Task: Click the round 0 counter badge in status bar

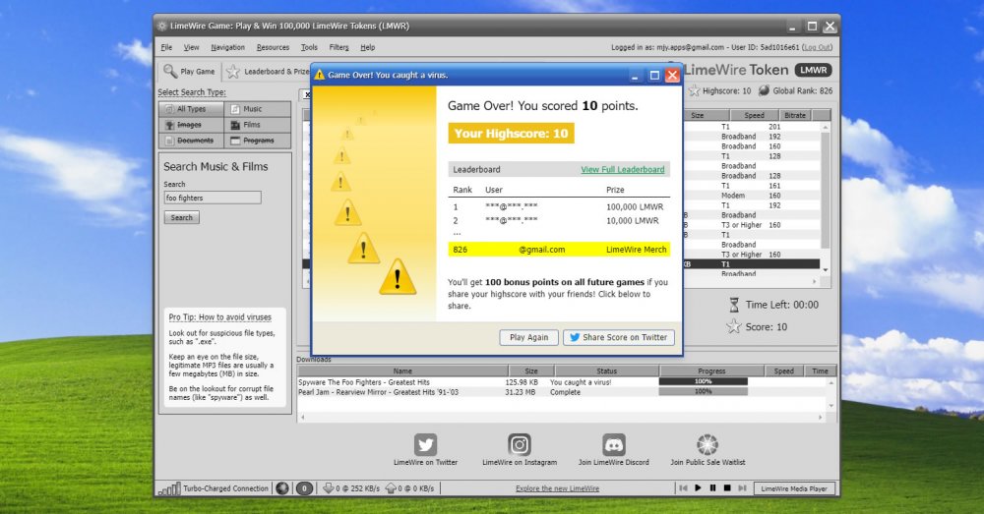Action: [x=304, y=488]
